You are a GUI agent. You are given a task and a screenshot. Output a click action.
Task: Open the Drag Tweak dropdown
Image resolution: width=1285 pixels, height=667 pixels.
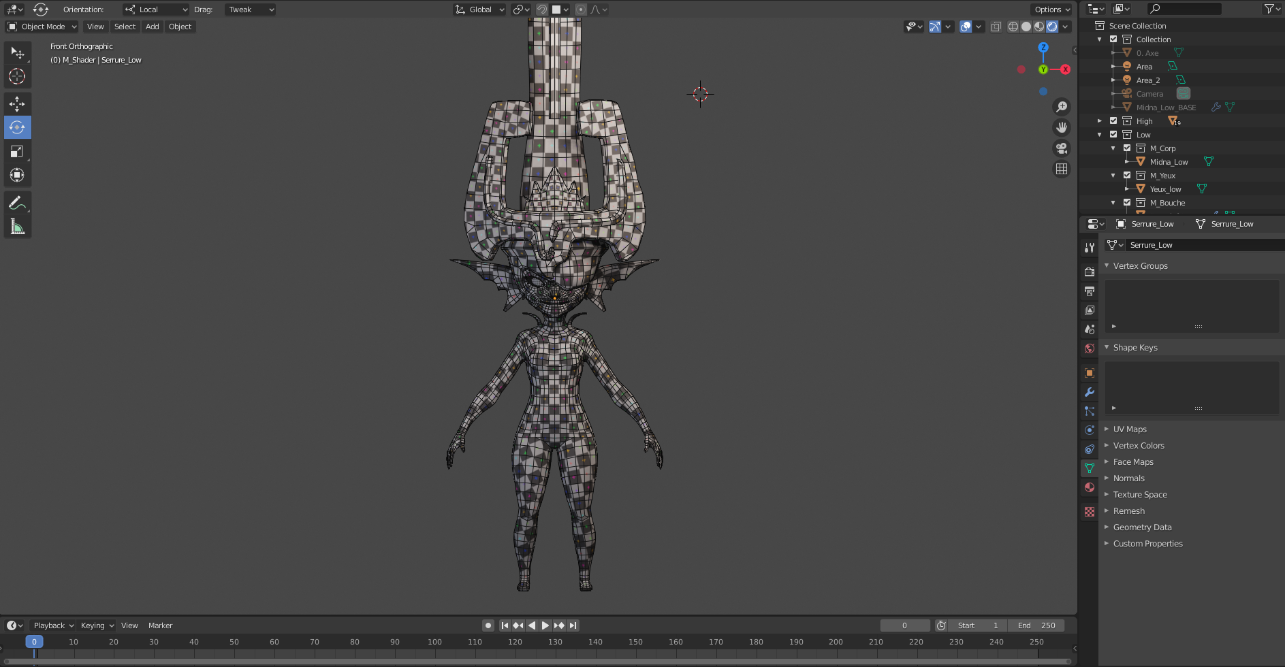click(x=250, y=10)
